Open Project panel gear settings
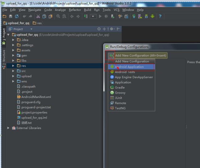 point(112,29)
